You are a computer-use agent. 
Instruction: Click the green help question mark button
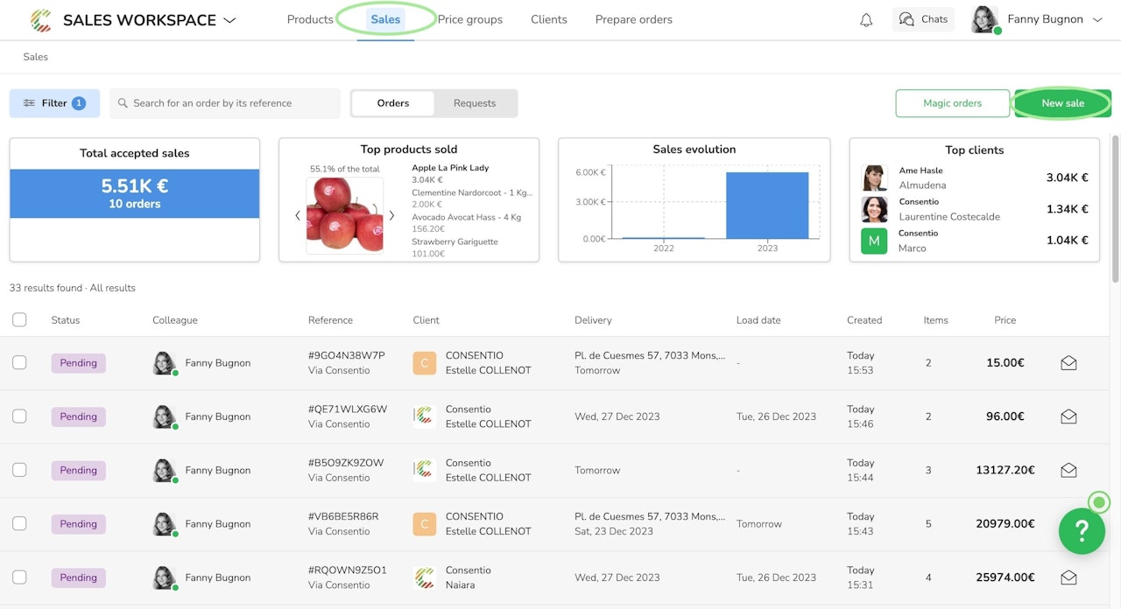click(1082, 530)
